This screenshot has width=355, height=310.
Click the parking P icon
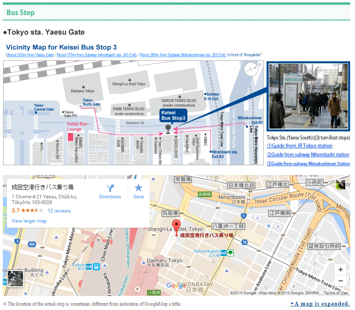[x=137, y=289]
